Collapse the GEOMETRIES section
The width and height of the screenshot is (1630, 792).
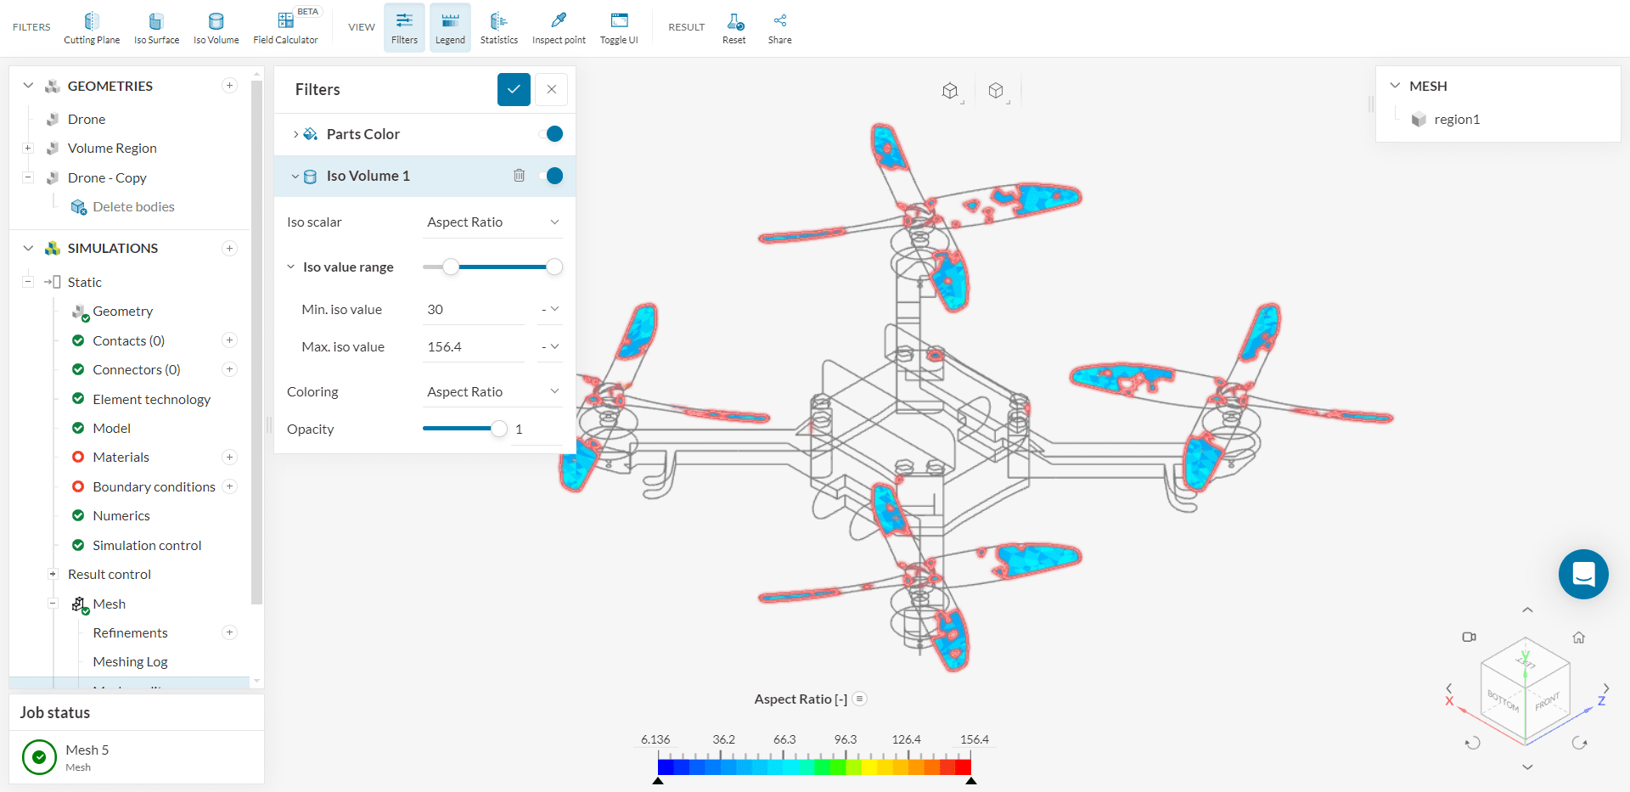28,86
